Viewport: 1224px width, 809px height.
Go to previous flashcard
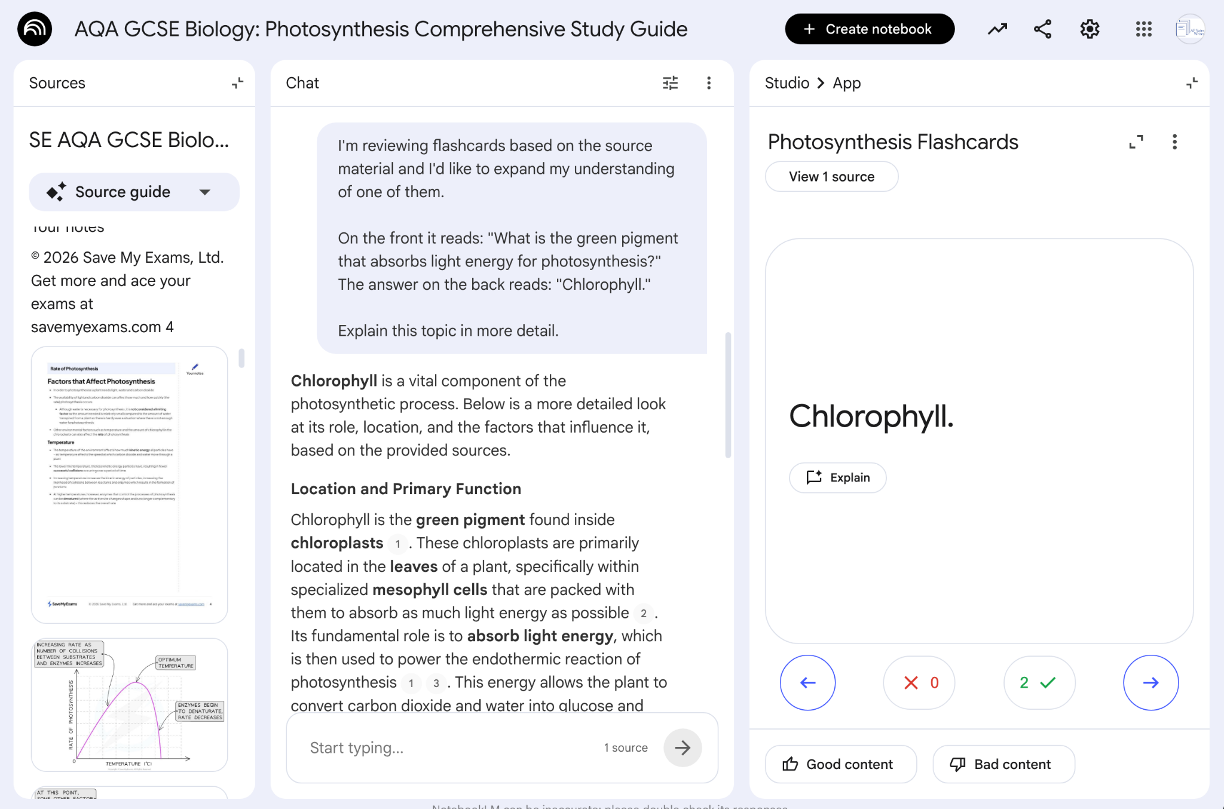click(807, 682)
